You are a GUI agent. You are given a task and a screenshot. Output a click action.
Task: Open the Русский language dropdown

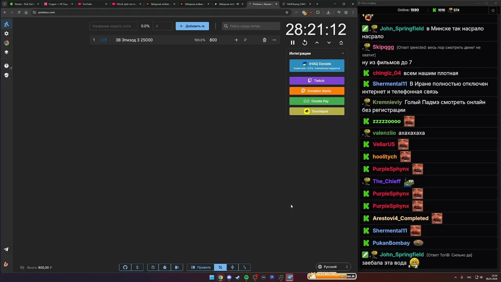pyautogui.click(x=333, y=267)
